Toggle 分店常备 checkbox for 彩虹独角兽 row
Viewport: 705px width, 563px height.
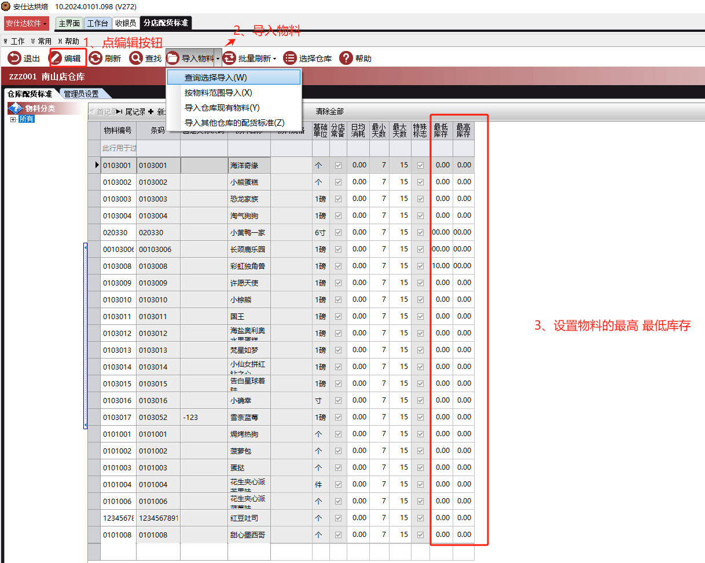click(x=339, y=266)
